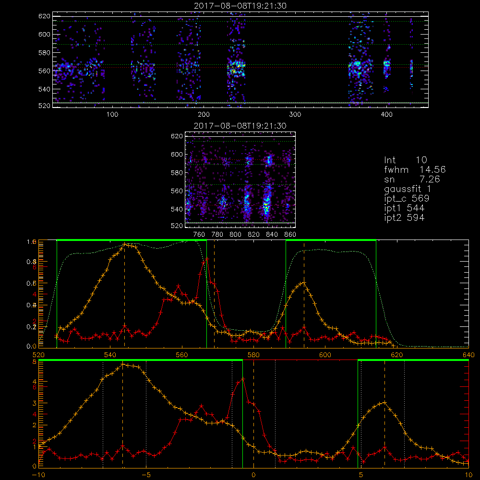Click the 580 y-axis label of top image
Screen dimensions: 480x480
(x=44, y=53)
